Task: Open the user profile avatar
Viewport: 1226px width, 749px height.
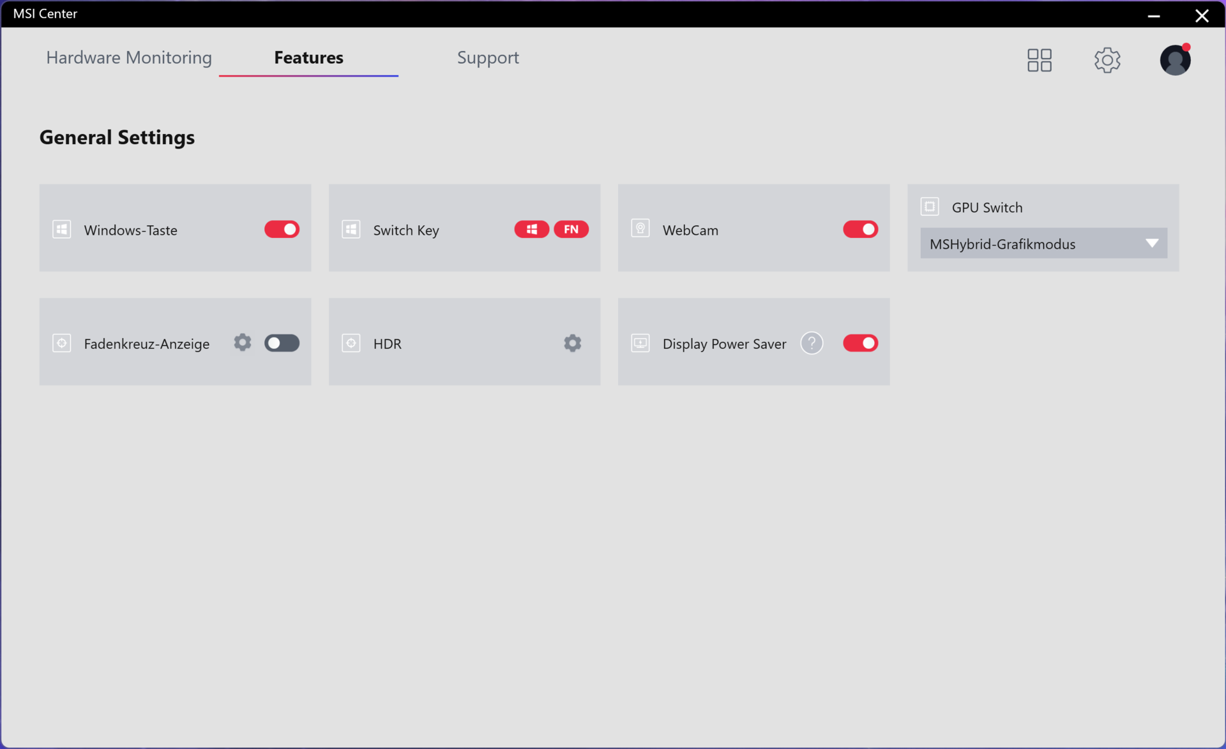Action: 1175,60
